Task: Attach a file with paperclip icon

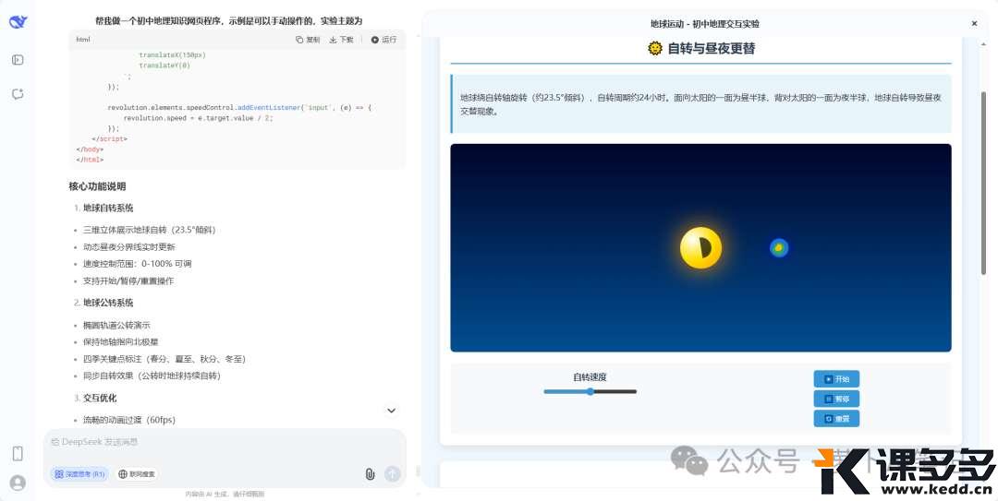Action: click(x=369, y=473)
